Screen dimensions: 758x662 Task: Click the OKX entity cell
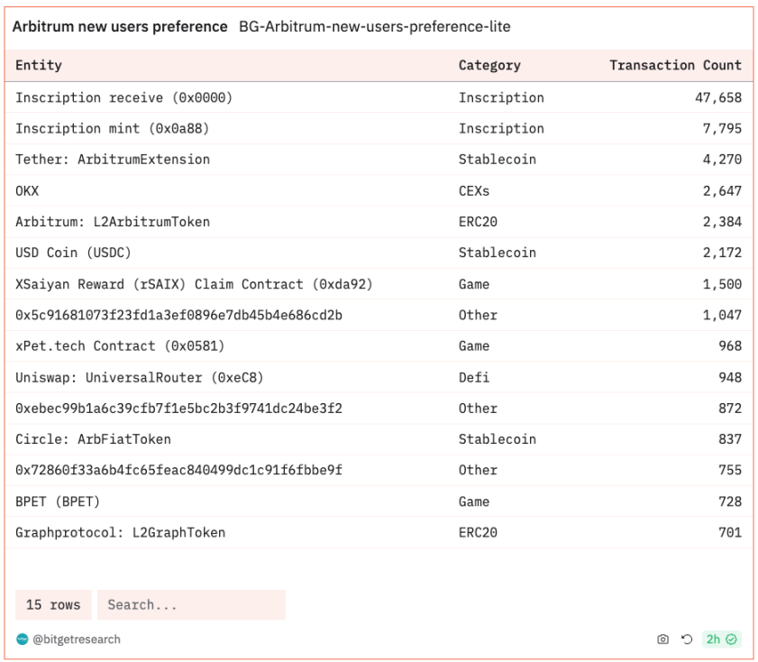[x=27, y=190]
